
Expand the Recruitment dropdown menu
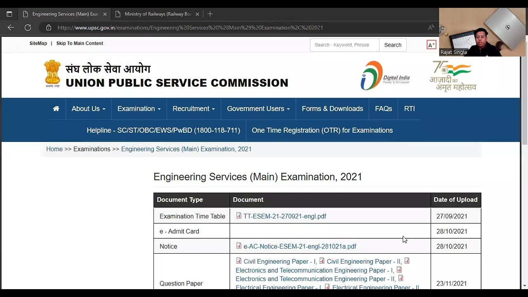[193, 108]
